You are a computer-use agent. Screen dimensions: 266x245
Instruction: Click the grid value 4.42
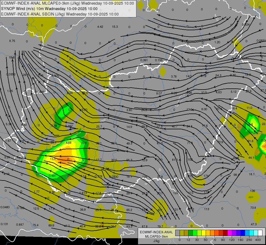(x=100, y=27)
